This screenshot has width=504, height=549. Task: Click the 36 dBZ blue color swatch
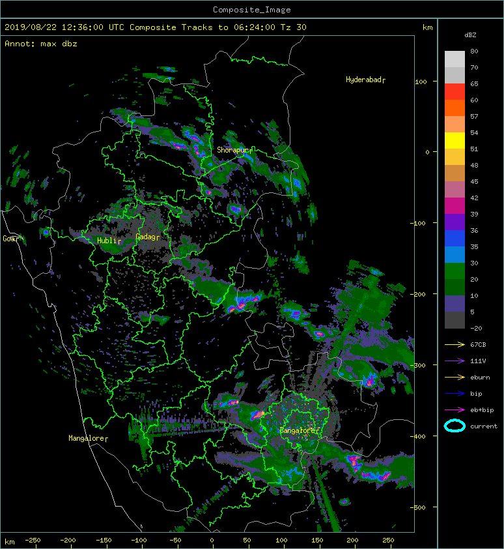[x=455, y=239]
